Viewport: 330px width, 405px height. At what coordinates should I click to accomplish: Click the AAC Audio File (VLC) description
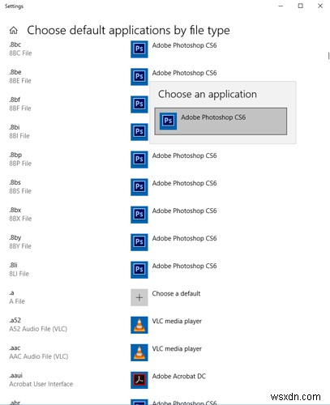[x=39, y=356]
